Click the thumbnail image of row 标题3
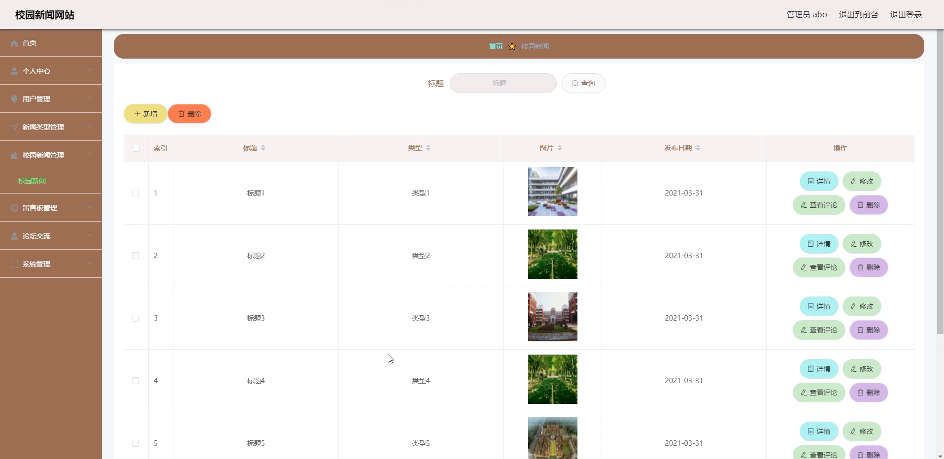The height and width of the screenshot is (459, 944). pos(553,317)
